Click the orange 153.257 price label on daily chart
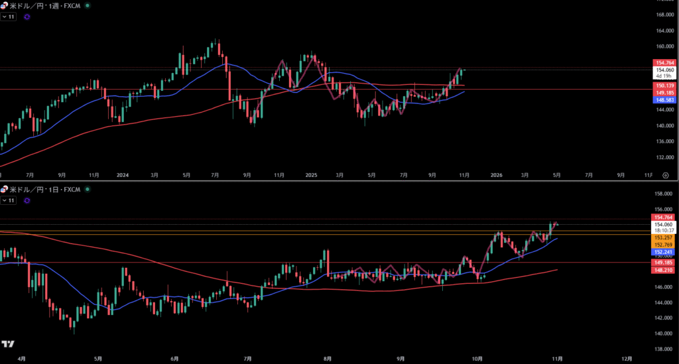The height and width of the screenshot is (364, 679). pos(664,237)
